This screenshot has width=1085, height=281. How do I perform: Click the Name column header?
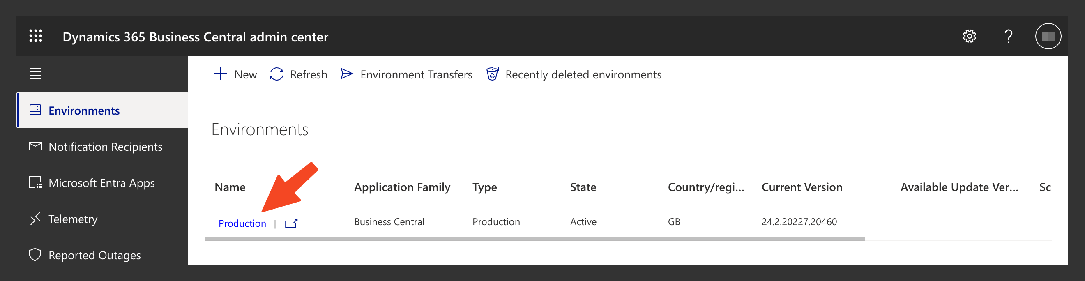point(230,187)
